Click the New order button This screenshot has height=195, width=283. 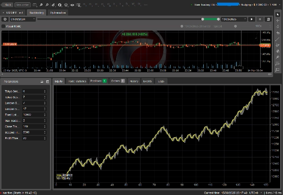(x=22, y=4)
